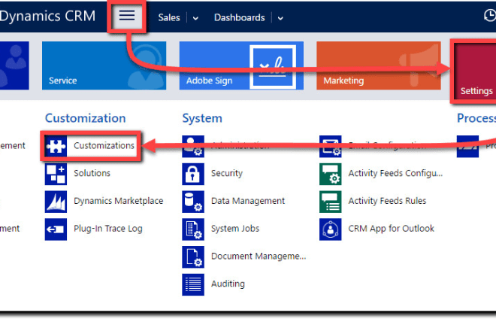Open Activity Feeds Configuration link

pos(395,173)
